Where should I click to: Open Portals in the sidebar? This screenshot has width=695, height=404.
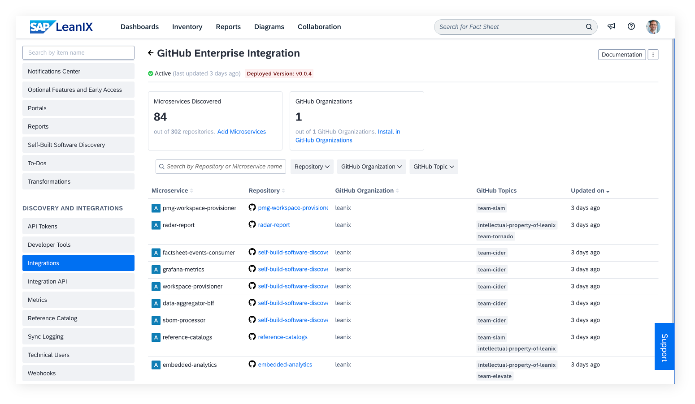coord(78,108)
